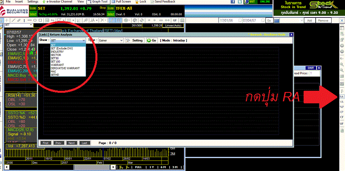Click the Twitter icon in top bar
This screenshot has width=345, height=171.
[240, 2]
